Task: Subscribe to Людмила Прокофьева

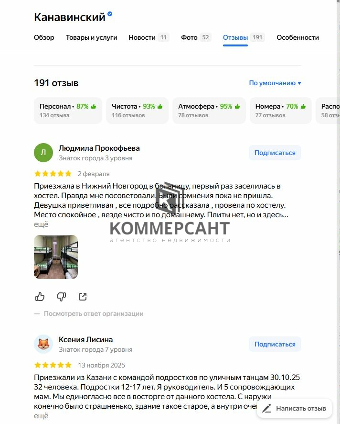Action: (x=275, y=153)
